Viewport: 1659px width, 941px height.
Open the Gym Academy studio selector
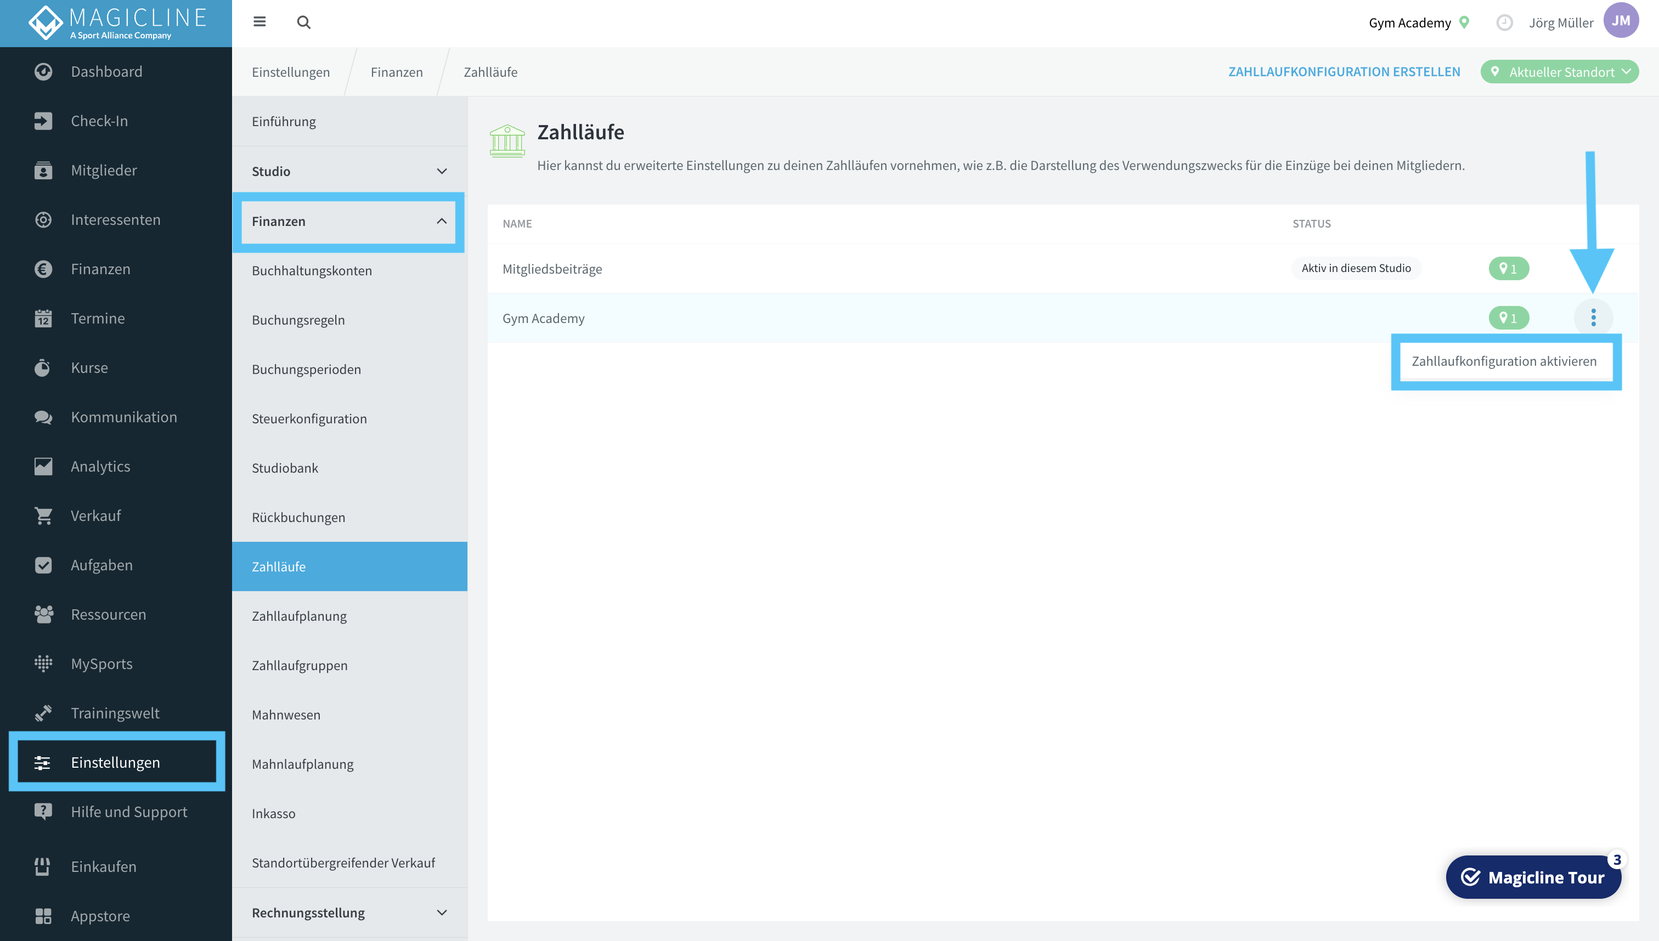[1419, 22]
